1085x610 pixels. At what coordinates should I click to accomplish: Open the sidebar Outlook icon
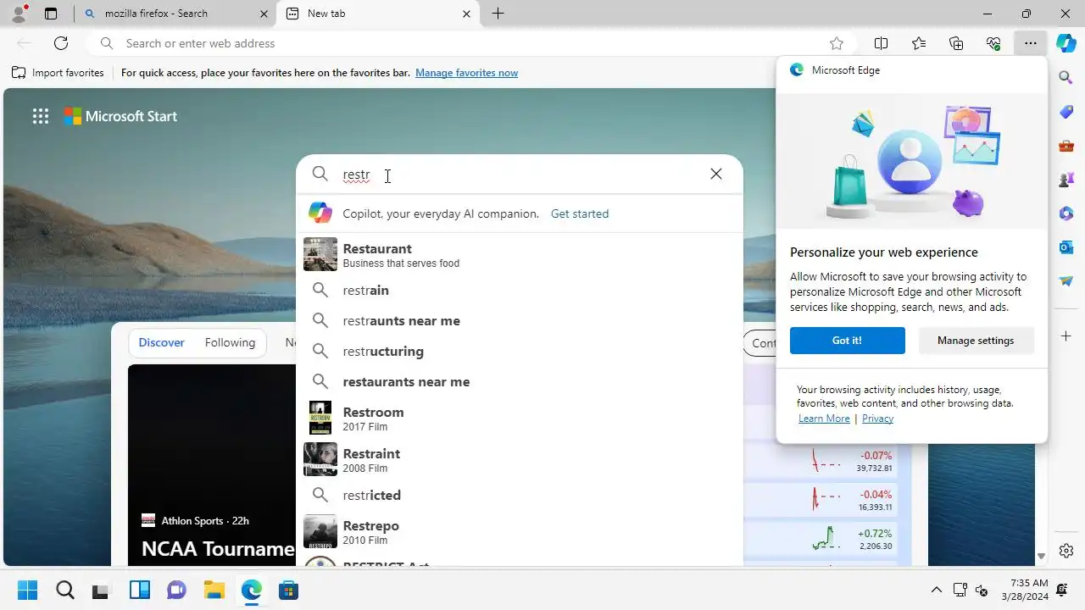click(1066, 247)
